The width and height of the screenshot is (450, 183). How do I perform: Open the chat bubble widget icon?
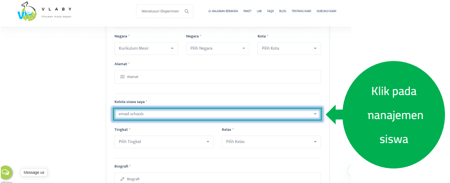click(6, 172)
